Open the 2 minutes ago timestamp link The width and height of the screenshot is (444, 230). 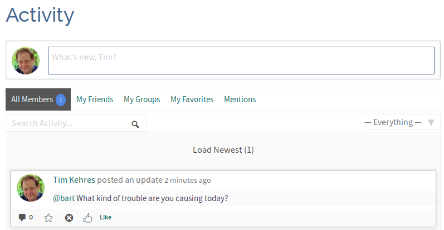pos(187,181)
